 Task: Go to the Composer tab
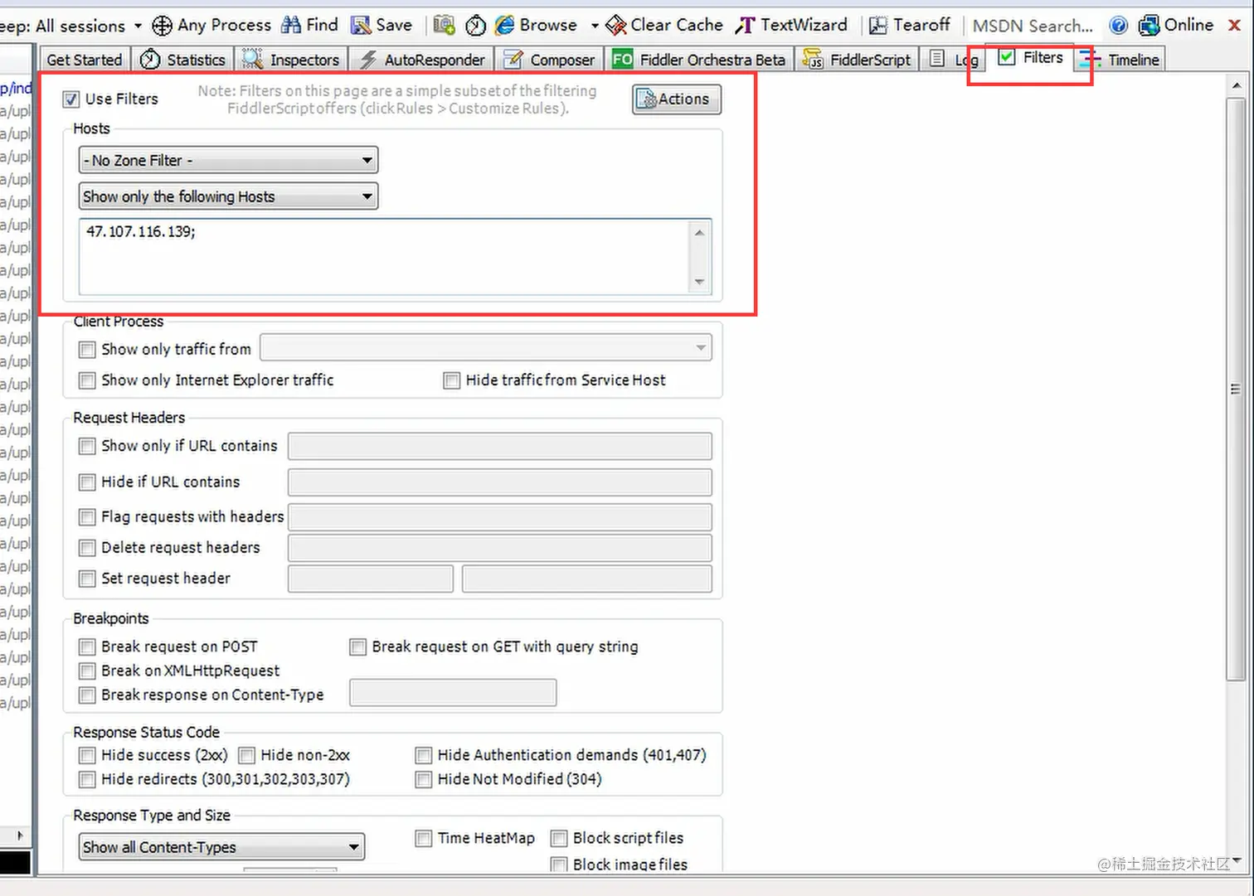click(x=549, y=60)
